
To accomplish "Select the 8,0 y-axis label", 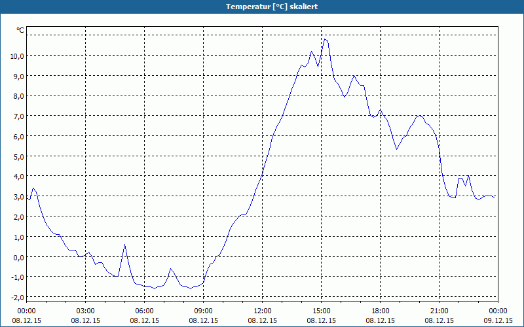I will pyautogui.click(x=19, y=96).
